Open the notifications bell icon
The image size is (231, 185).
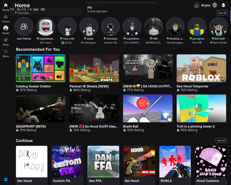(223, 5)
